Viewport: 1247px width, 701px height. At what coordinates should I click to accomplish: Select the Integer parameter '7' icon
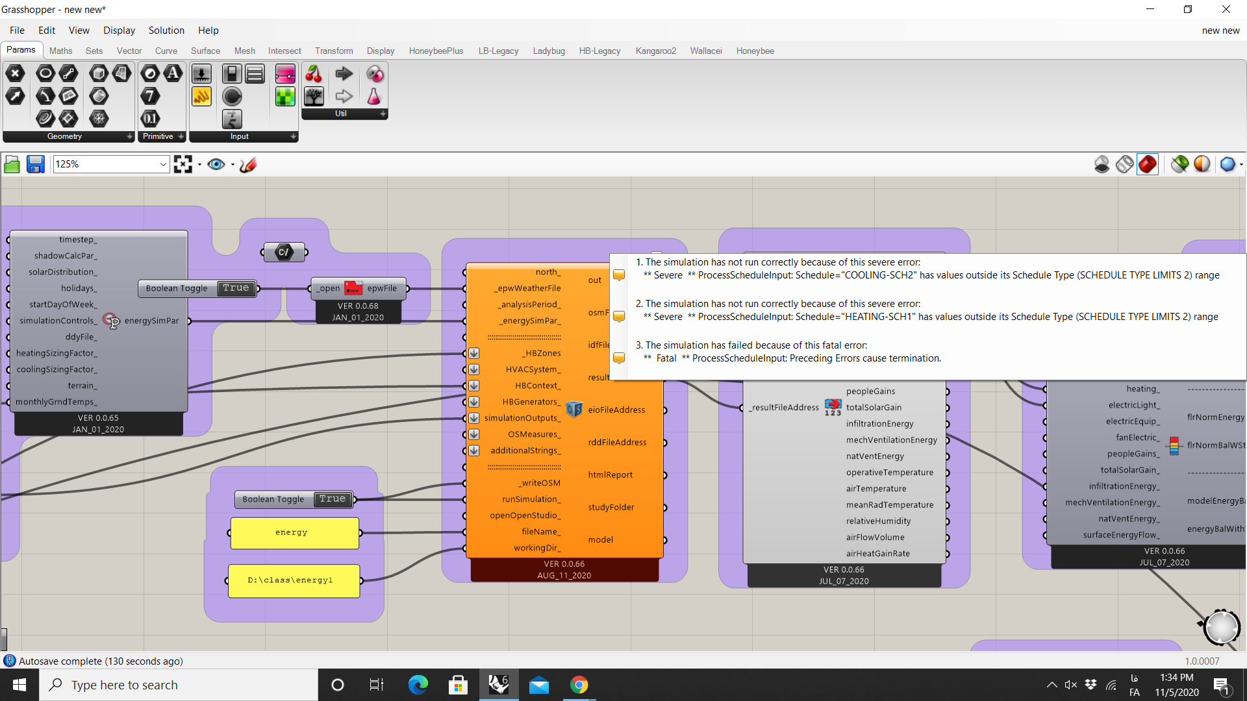[150, 96]
